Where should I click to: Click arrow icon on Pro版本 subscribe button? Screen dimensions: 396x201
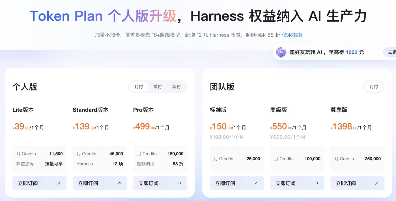tap(179, 183)
